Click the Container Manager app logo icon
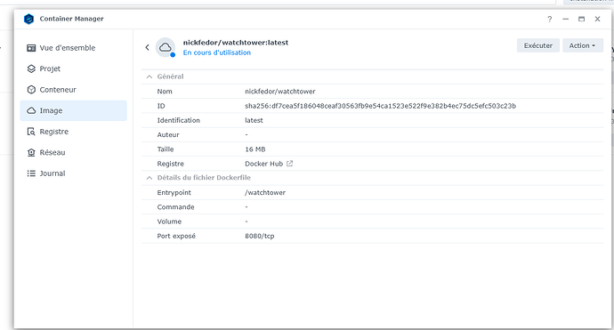The width and height of the screenshot is (614, 330). click(x=29, y=19)
